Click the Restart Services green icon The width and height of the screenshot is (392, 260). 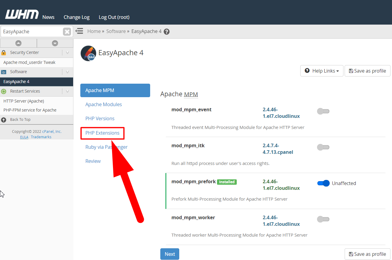4,91
